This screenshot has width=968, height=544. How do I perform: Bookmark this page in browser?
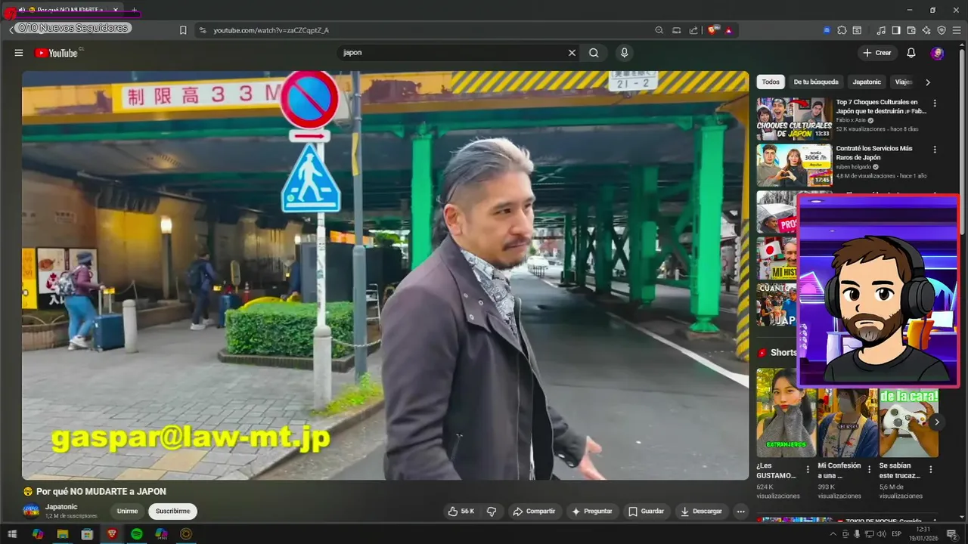(183, 30)
